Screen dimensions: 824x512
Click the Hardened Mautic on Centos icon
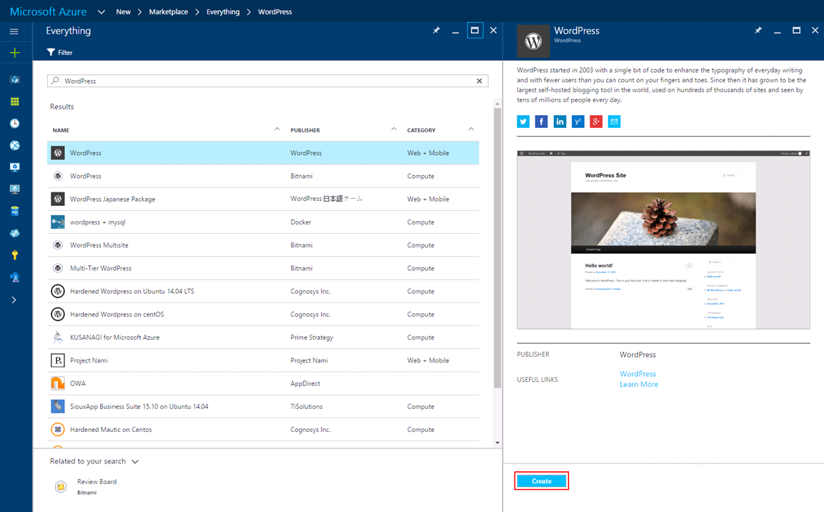(58, 430)
